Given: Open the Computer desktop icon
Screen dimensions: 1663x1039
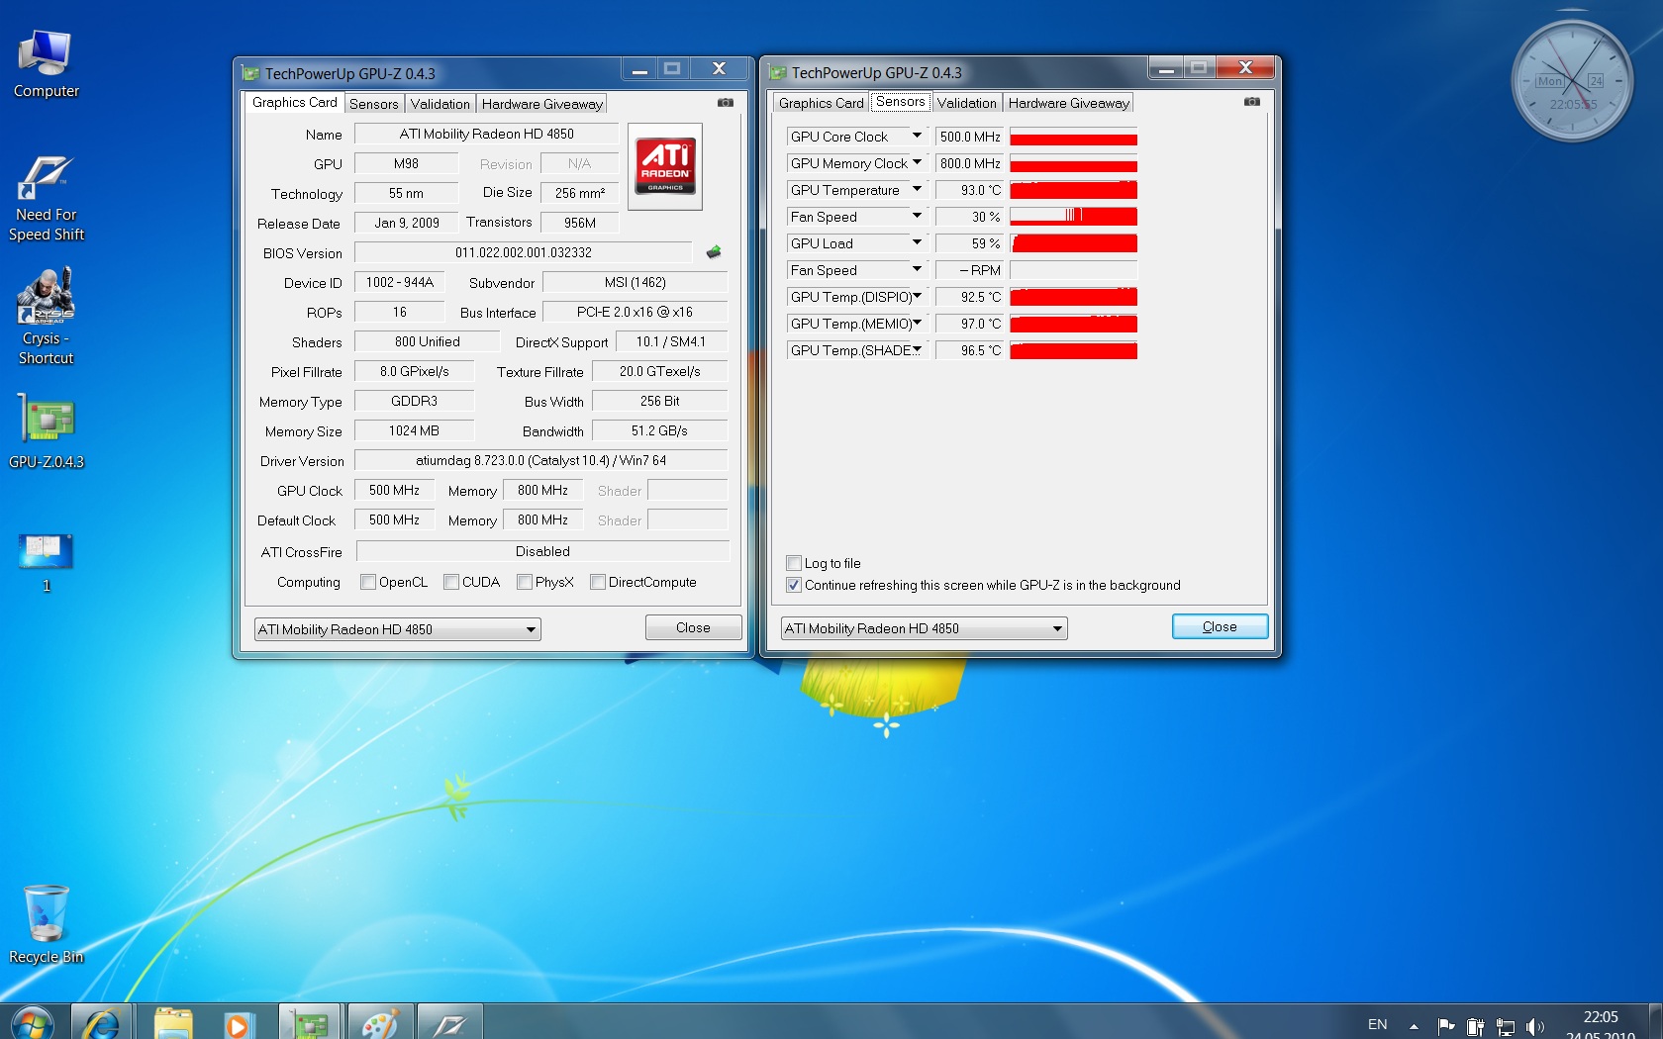Looking at the screenshot, I should point(46,64).
